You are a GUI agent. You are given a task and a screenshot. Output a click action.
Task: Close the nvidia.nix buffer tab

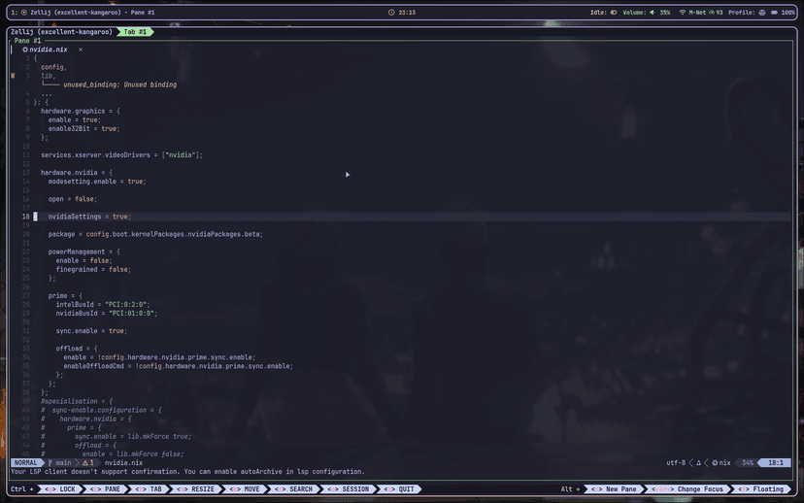tap(81, 49)
